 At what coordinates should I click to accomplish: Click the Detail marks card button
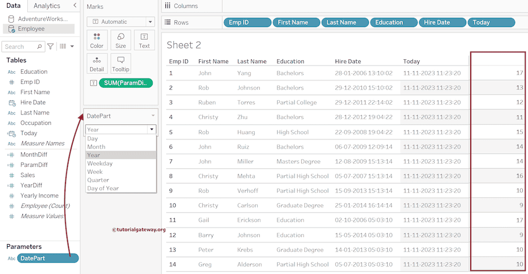(97, 63)
